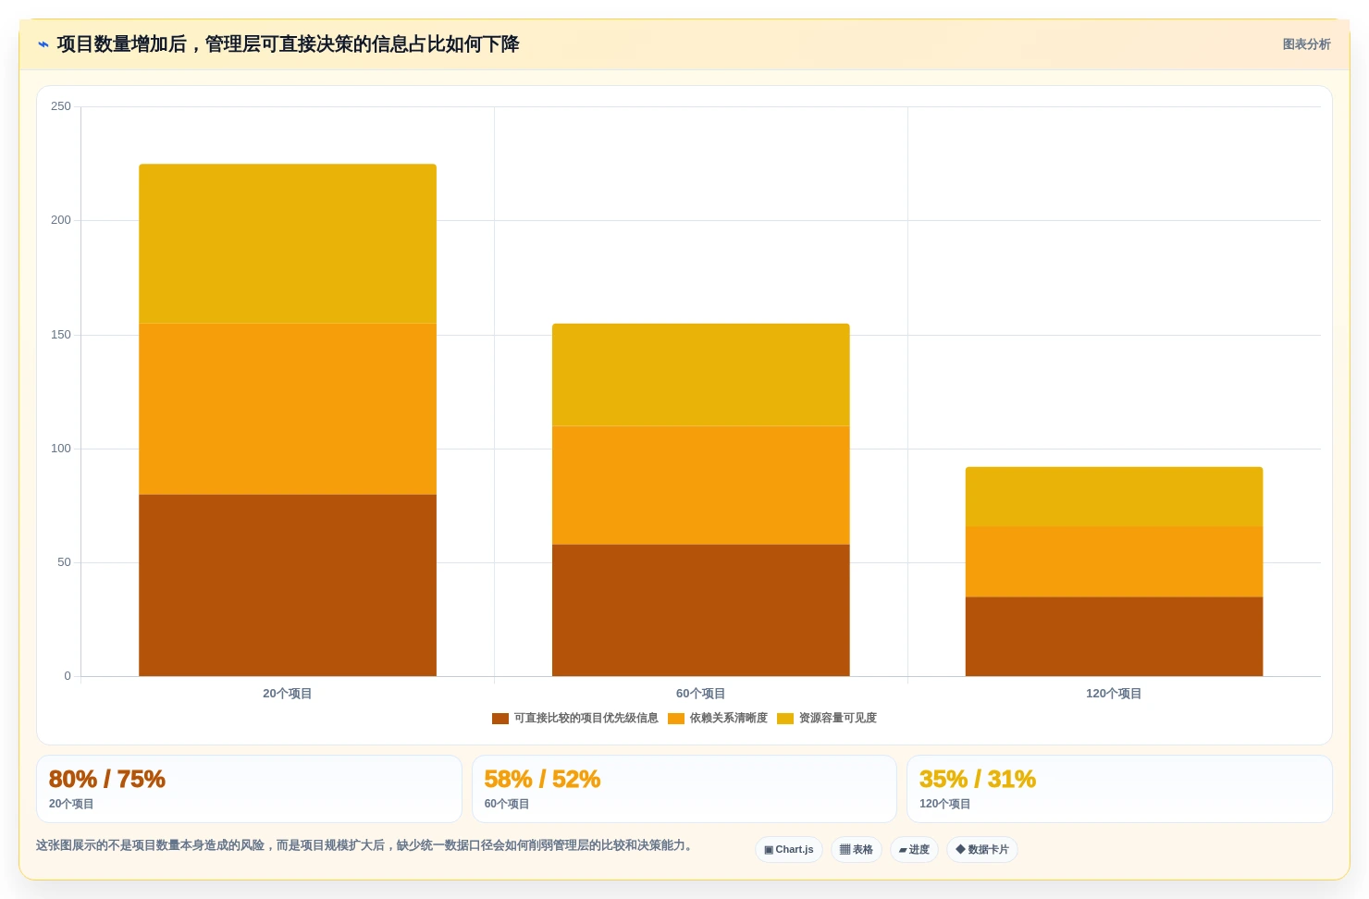
Task: Click the 20个项目 x-axis label
Action: [x=287, y=694]
